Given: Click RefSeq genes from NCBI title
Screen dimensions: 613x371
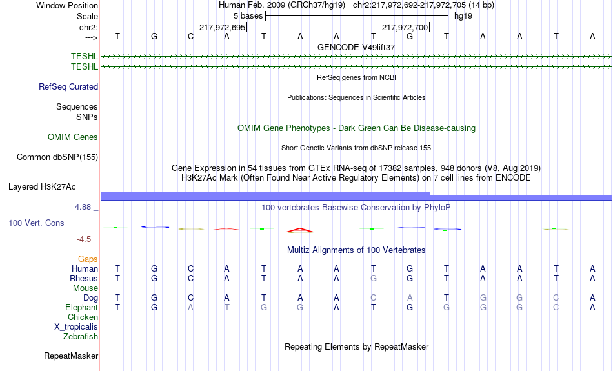Looking at the screenshot, I should click(356, 77).
